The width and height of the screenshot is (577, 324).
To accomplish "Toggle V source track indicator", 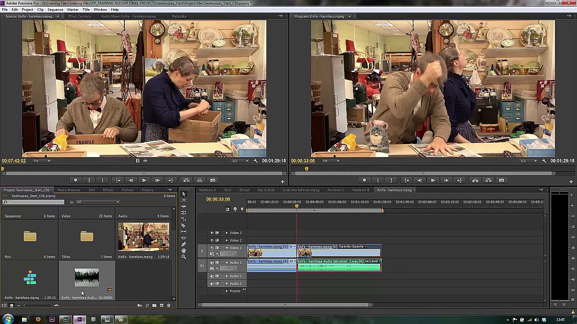I will (202, 251).
